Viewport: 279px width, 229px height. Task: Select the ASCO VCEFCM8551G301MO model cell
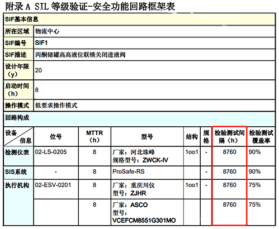[147, 212]
